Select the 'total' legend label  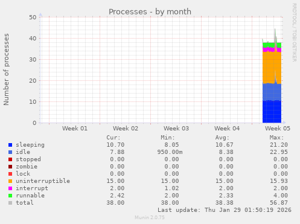point(25,202)
